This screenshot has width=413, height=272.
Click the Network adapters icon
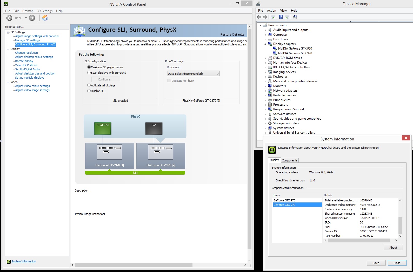(x=270, y=91)
